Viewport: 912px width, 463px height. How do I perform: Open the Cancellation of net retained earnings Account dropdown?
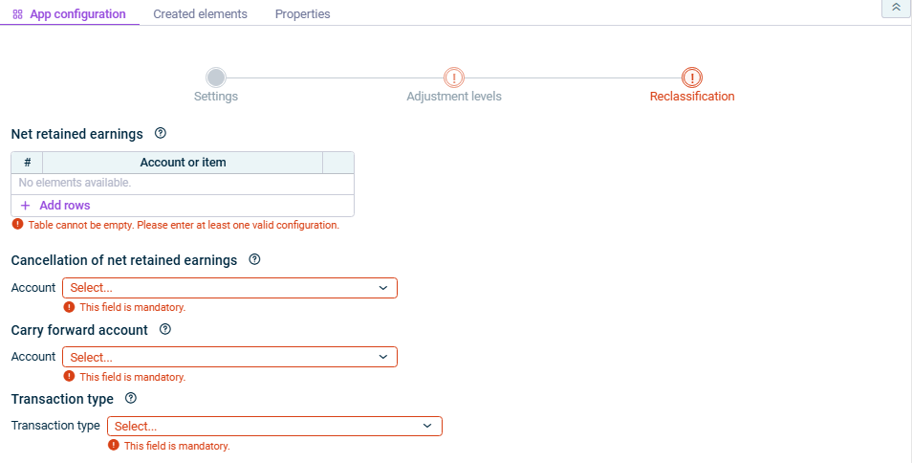229,288
